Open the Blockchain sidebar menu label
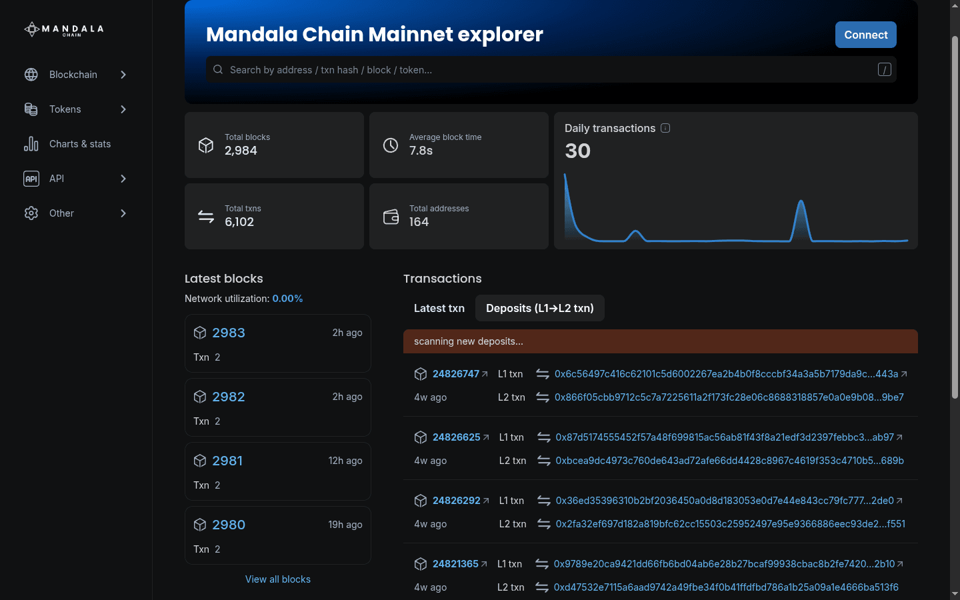This screenshot has height=600, width=960. [x=73, y=75]
